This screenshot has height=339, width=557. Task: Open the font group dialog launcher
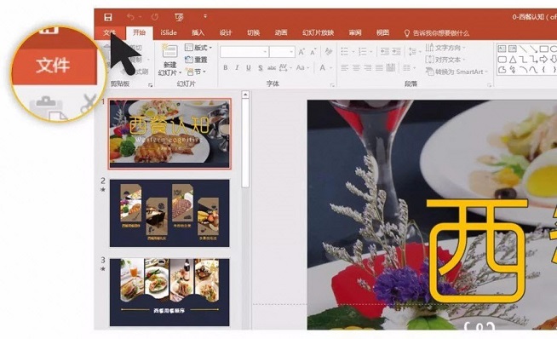pos(332,85)
